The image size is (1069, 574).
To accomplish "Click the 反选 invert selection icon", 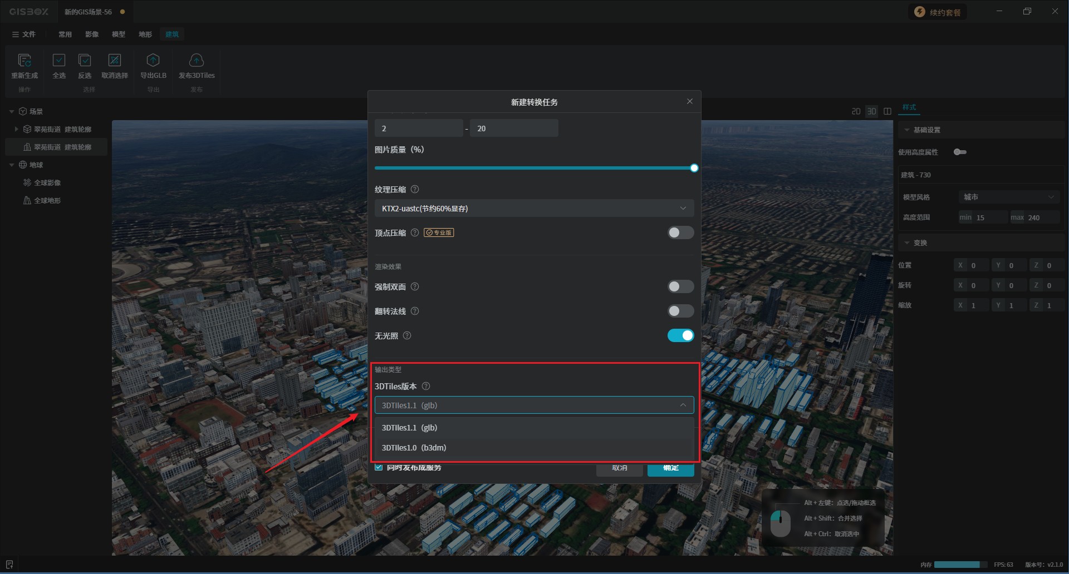I will pyautogui.click(x=85, y=61).
